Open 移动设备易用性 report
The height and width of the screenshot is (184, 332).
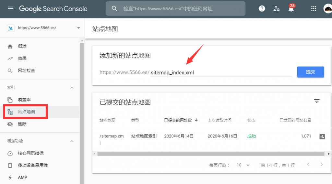click(x=33, y=165)
